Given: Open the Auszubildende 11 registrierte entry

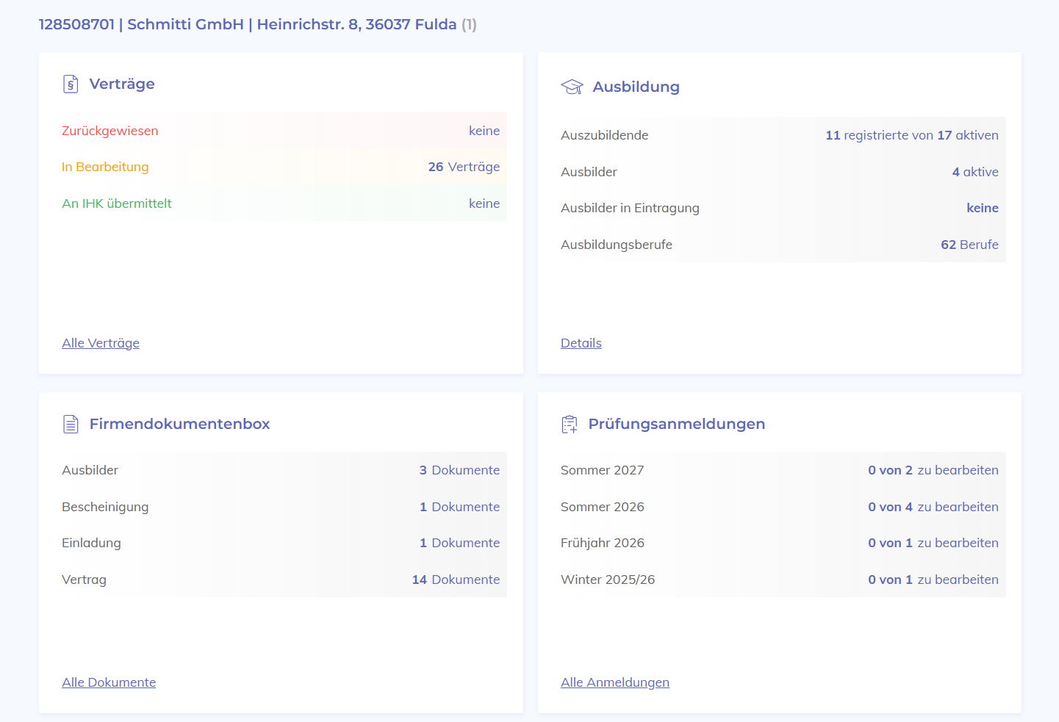Looking at the screenshot, I should pos(780,135).
